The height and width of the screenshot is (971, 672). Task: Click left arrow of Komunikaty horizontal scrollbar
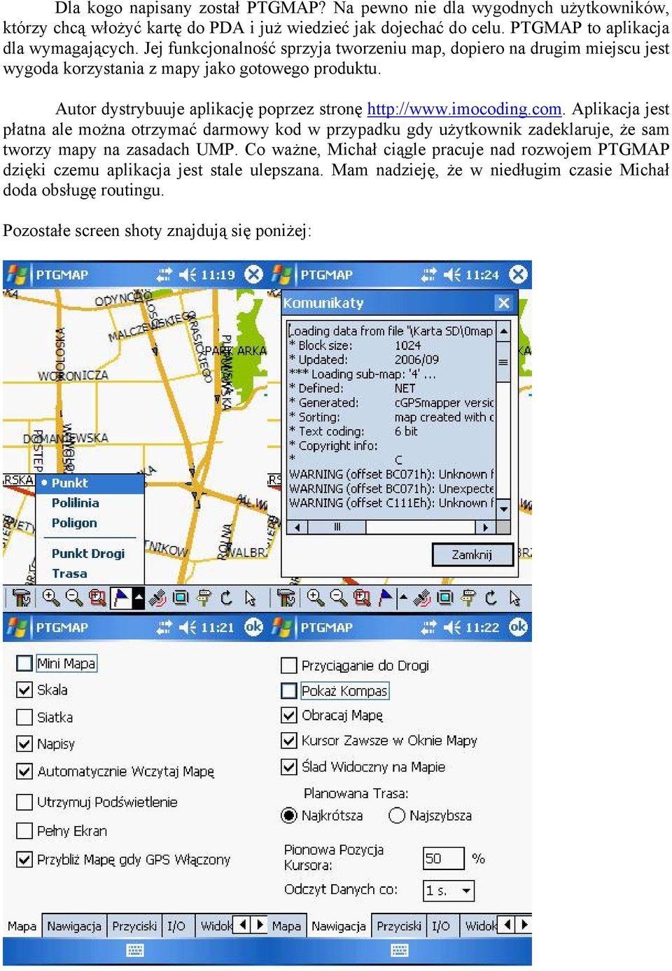pos(297,527)
